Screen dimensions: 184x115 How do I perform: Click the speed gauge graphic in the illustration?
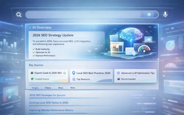click(144, 49)
